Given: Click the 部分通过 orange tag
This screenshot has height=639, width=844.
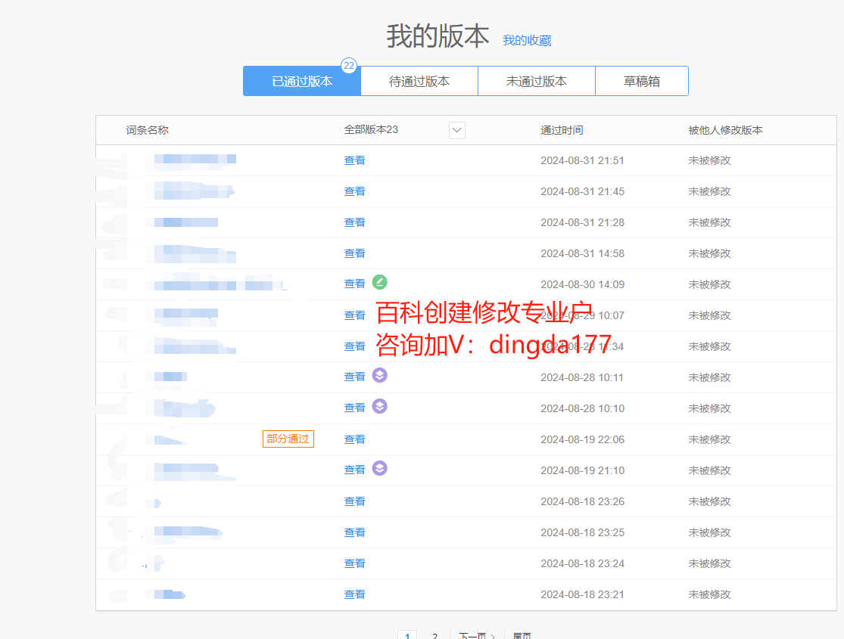Looking at the screenshot, I should [288, 439].
